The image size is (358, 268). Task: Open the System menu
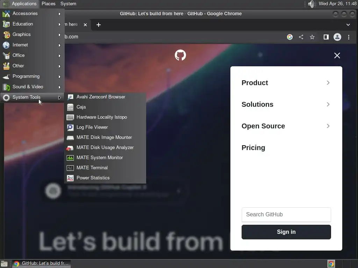click(x=68, y=3)
